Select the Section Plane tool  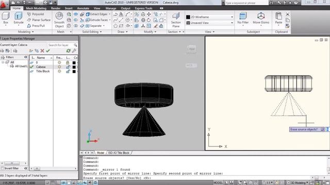tap(176, 20)
